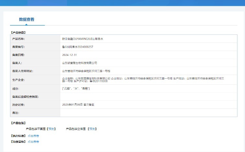
Task: Click the 产品包装立体图 label text
Action: [x=76, y=129]
